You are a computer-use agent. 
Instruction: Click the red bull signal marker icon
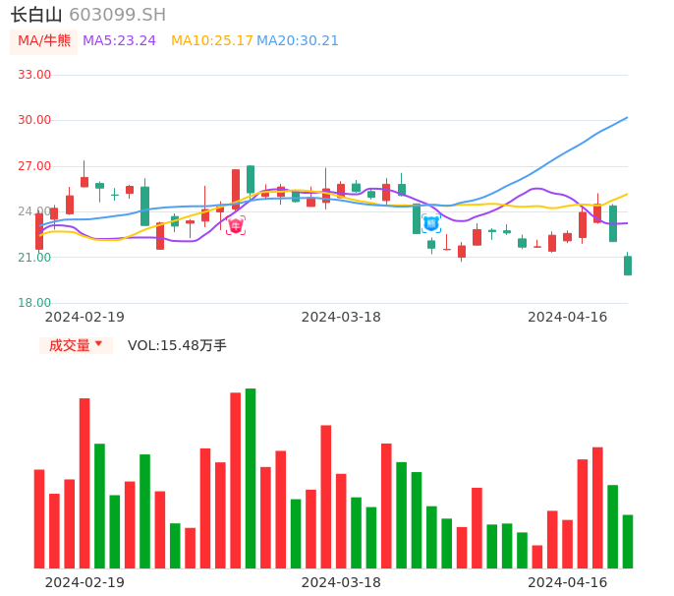pyautogui.click(x=236, y=226)
